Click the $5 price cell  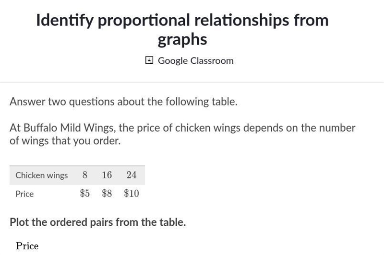click(x=85, y=193)
